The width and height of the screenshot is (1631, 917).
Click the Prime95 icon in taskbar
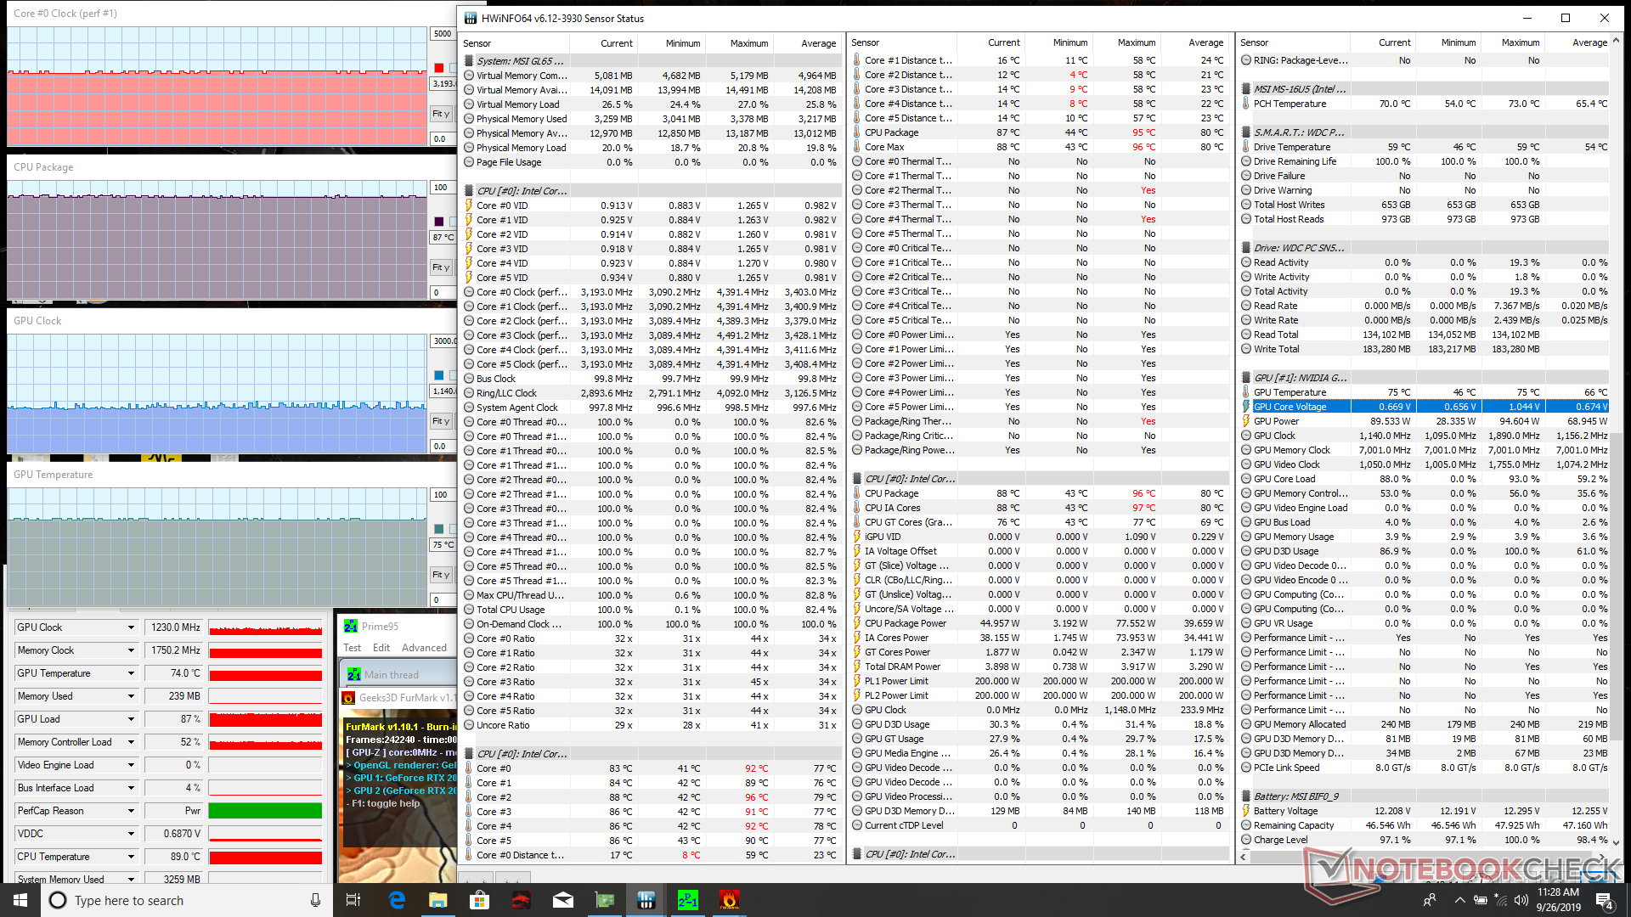pyautogui.click(x=687, y=900)
